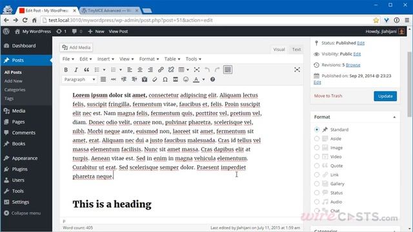Viewport: 413px width, 232px height.
Task: Remove link with unlink icon
Action: tap(171, 70)
